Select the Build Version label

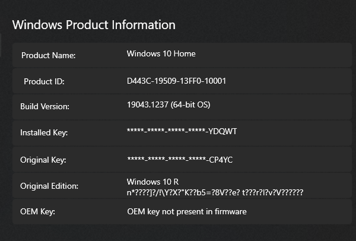(x=45, y=107)
